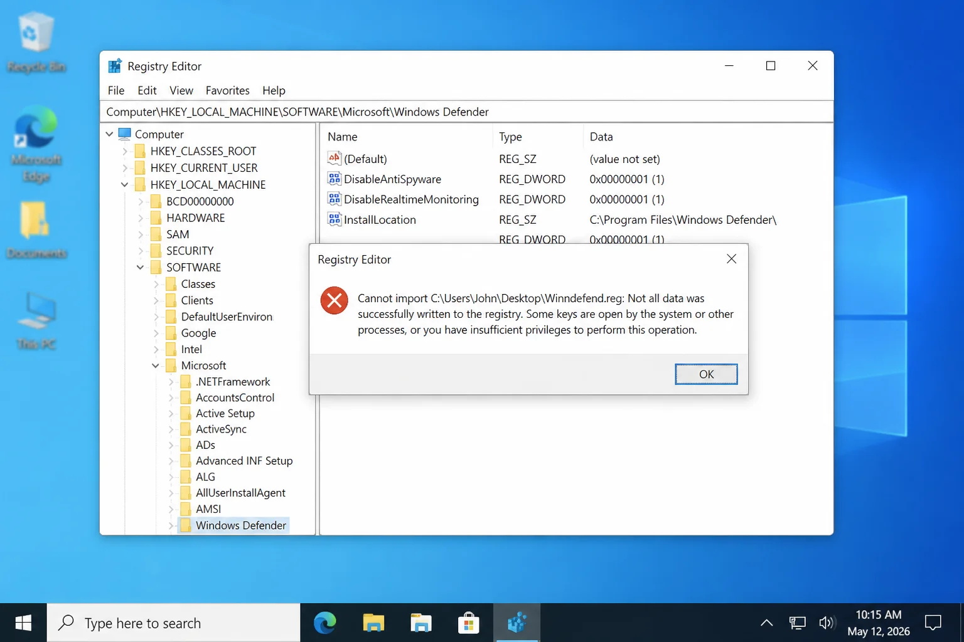Open the View menu

point(181,90)
